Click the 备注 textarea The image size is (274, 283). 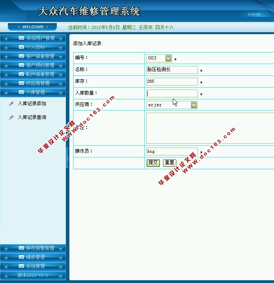tap(210, 128)
